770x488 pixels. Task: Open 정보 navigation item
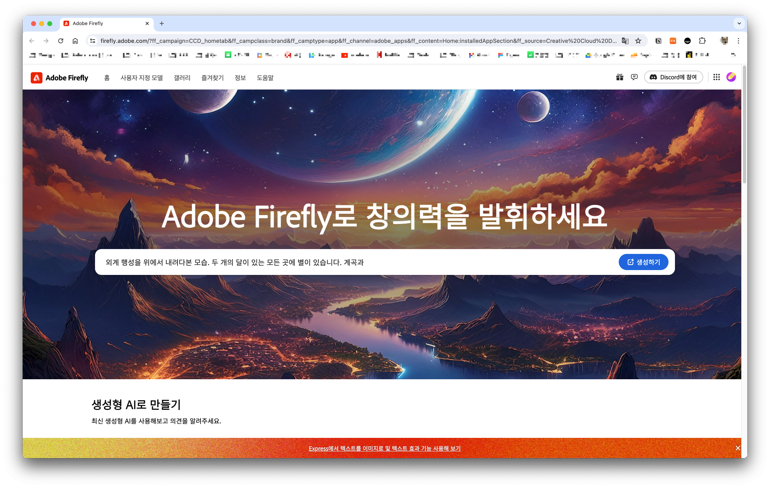pyautogui.click(x=240, y=78)
